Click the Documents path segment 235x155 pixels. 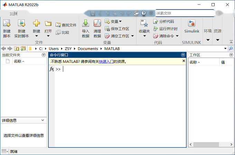point(88,49)
